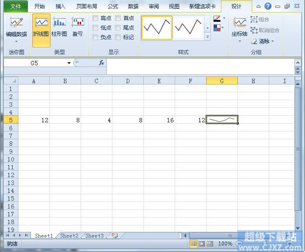Select column G header

(x=222, y=81)
